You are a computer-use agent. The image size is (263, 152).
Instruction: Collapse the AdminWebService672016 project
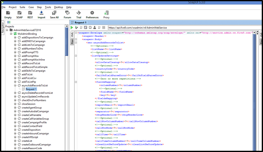[x=7, y=30]
